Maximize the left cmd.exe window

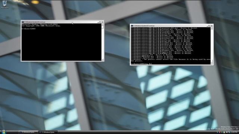(x=100, y=22)
